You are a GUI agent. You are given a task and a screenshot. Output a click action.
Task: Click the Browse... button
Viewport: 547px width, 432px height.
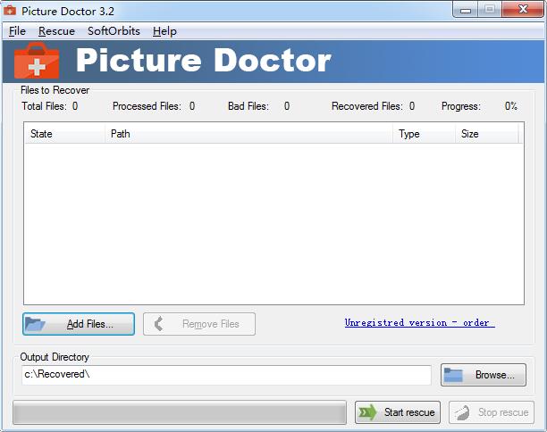coord(484,375)
